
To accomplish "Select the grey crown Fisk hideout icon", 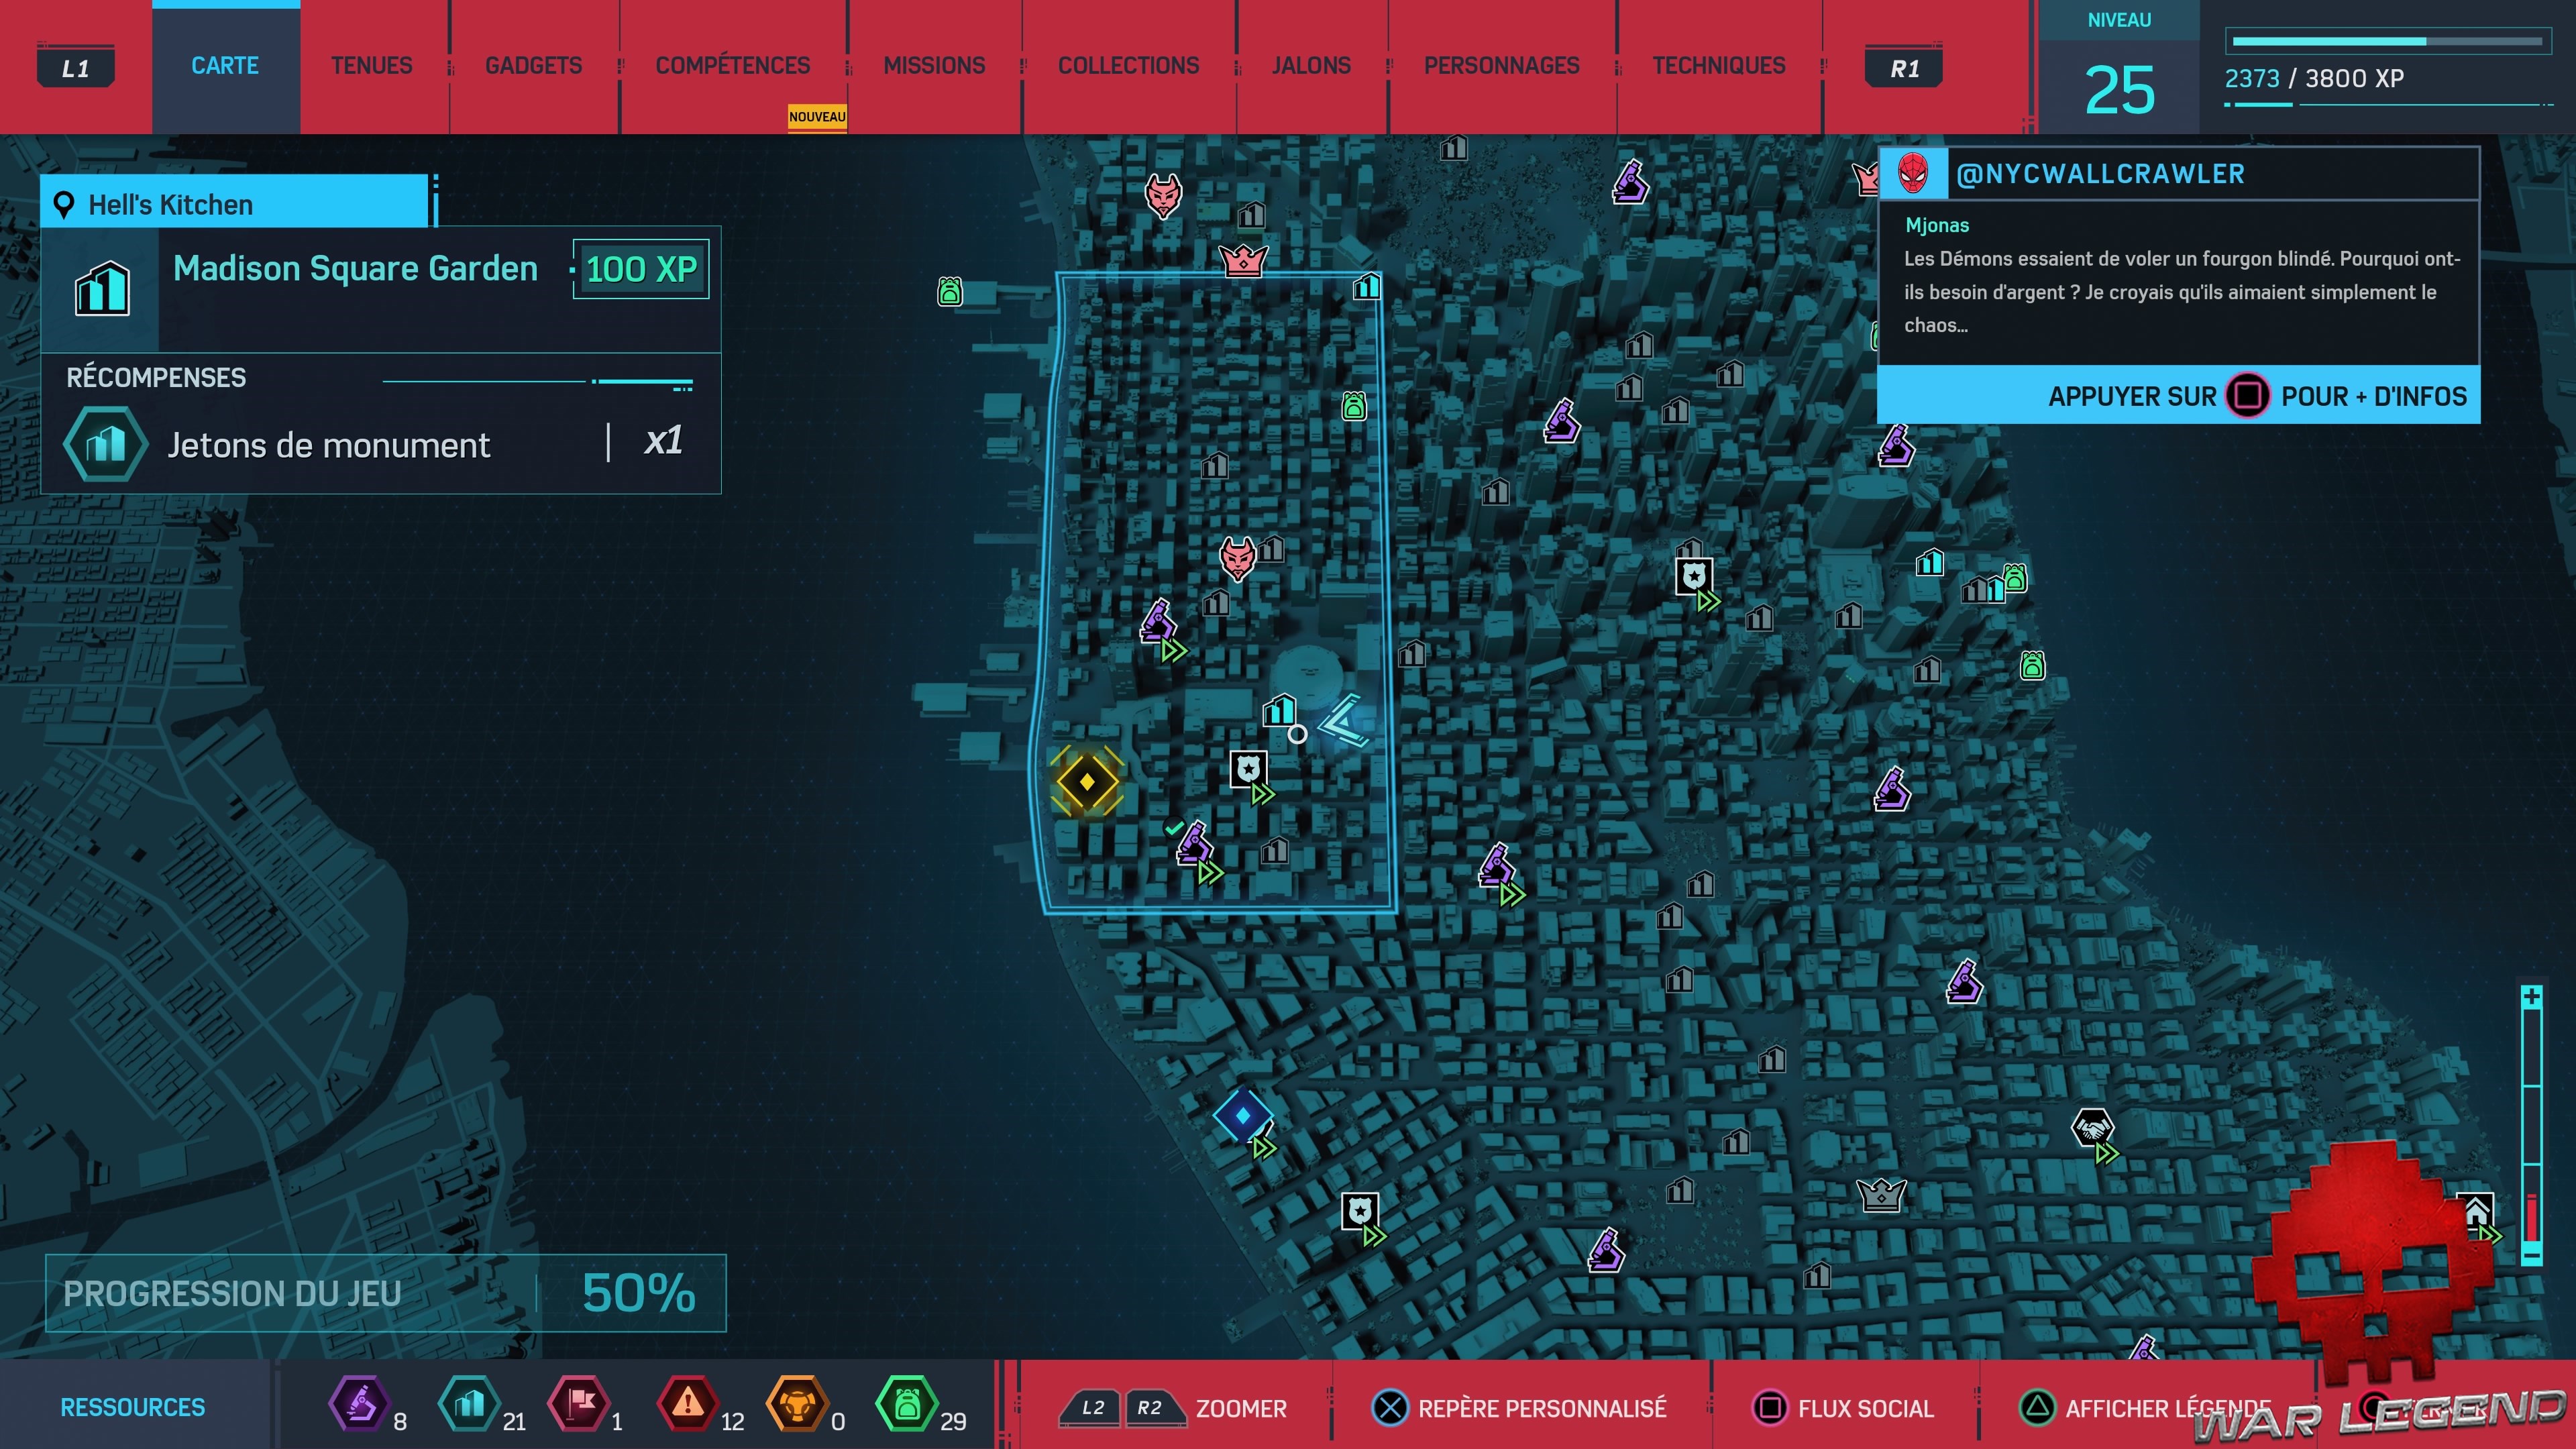I will tap(1881, 1194).
